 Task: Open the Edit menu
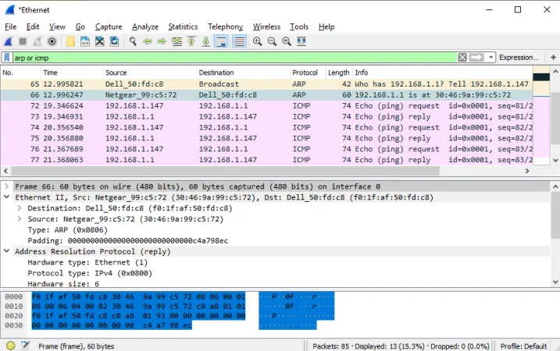(33, 27)
